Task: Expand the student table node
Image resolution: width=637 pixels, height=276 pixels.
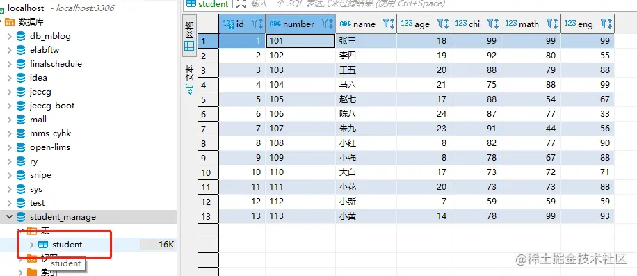Action: pos(32,244)
